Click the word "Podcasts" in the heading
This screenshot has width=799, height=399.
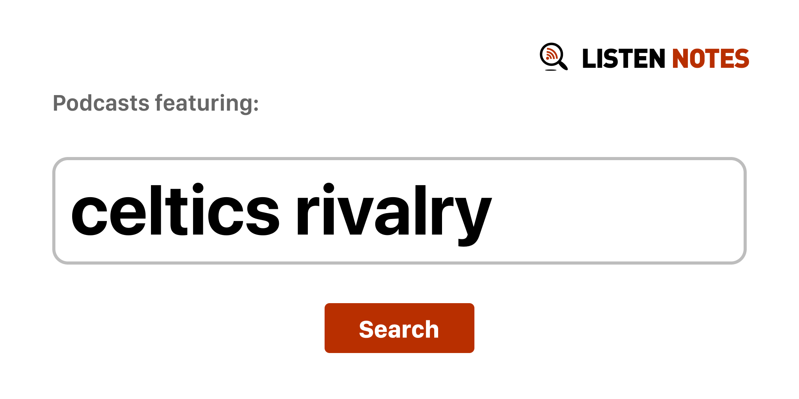click(101, 103)
